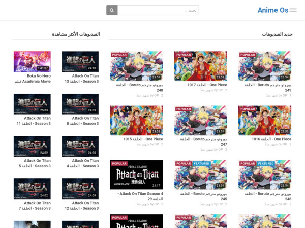Open Attack On Titan Season 3 episode 13 thumbnail
The width and height of the screenshot is (305, 228).
click(80, 62)
